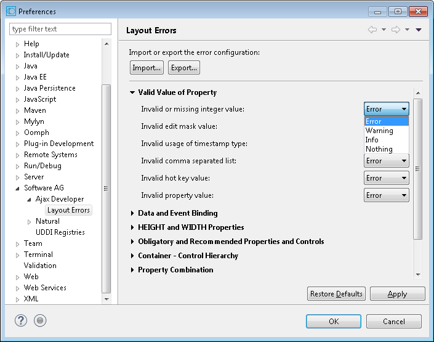
Task: Select Remote Systems in the tree
Action: coord(50,155)
